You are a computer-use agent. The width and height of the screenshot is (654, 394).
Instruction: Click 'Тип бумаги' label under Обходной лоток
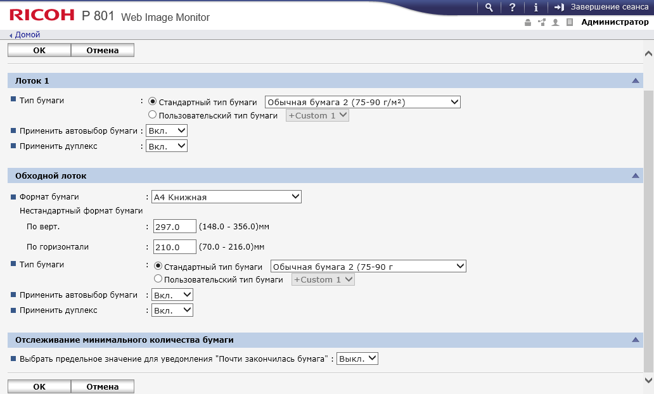pos(42,264)
